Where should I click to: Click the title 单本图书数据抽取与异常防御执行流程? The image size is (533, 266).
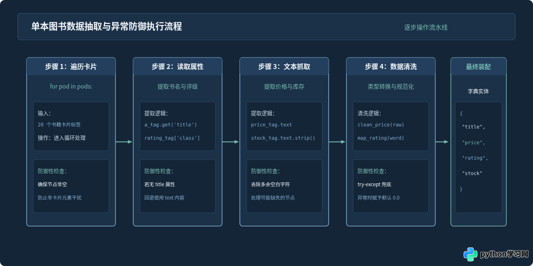pyautogui.click(x=107, y=27)
